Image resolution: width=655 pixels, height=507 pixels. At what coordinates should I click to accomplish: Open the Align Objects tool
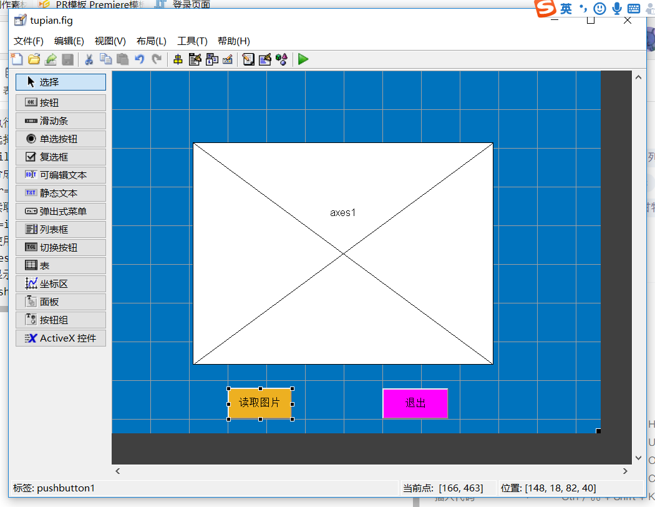[178, 59]
